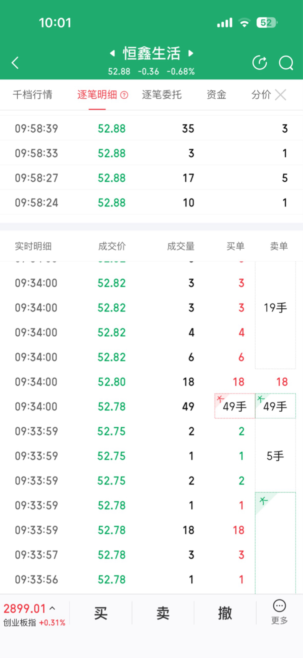303x658 pixels.
Task: Tap the 2899.01 index value
Action: click(25, 608)
